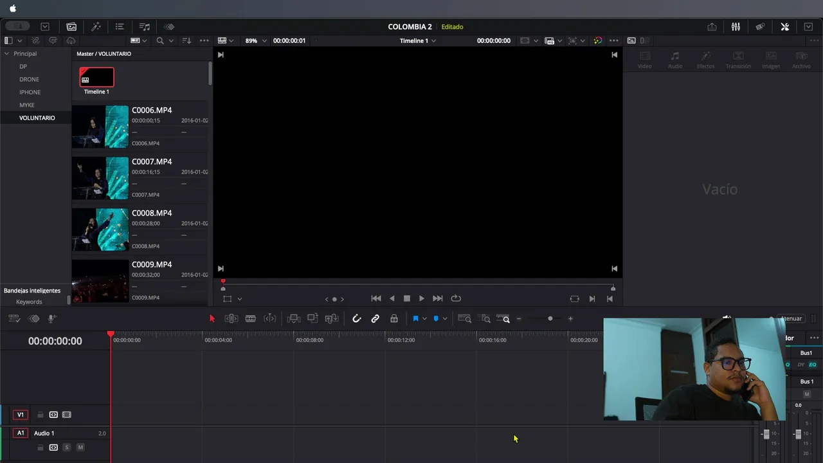Lock the V1 video track

(x=41, y=415)
